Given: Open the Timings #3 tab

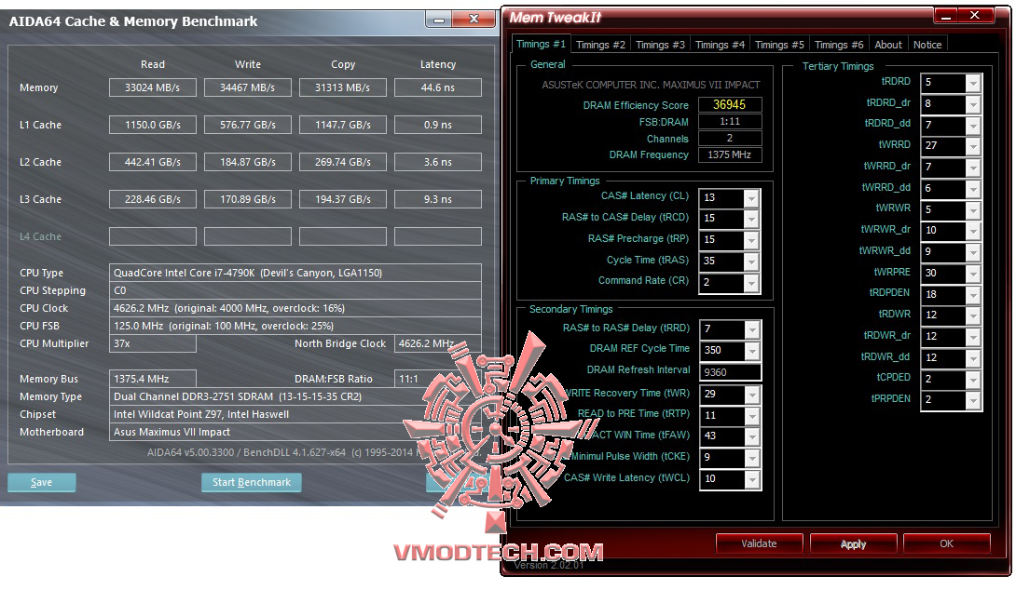Looking at the screenshot, I should tap(660, 45).
